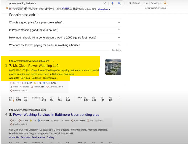188x144 pixels.
Task: Open the three-dot menu next to the thegrimebusters.com URL
Action: (x=50, y=110)
